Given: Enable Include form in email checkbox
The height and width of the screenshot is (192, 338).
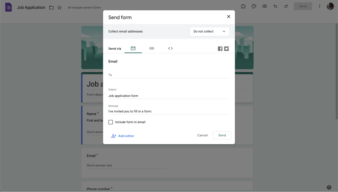Looking at the screenshot, I should pyautogui.click(x=111, y=122).
